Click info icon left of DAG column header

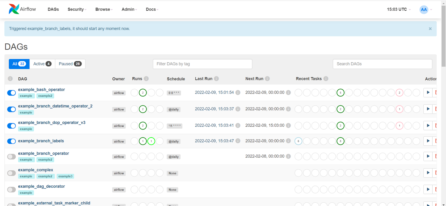click(x=10, y=79)
